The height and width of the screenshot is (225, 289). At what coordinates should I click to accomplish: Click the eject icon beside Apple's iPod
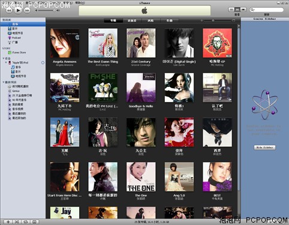43,62
